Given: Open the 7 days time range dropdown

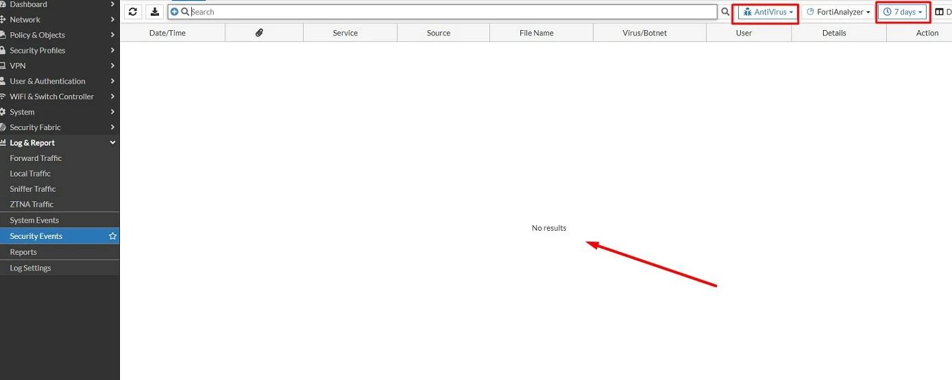Looking at the screenshot, I should tap(903, 12).
